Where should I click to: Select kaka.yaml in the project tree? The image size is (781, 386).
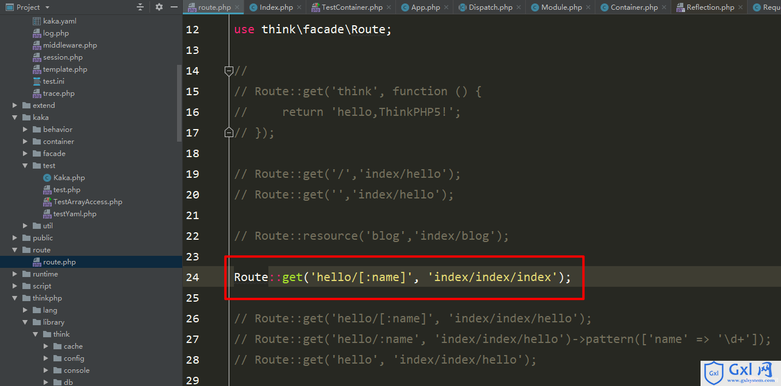(x=60, y=21)
